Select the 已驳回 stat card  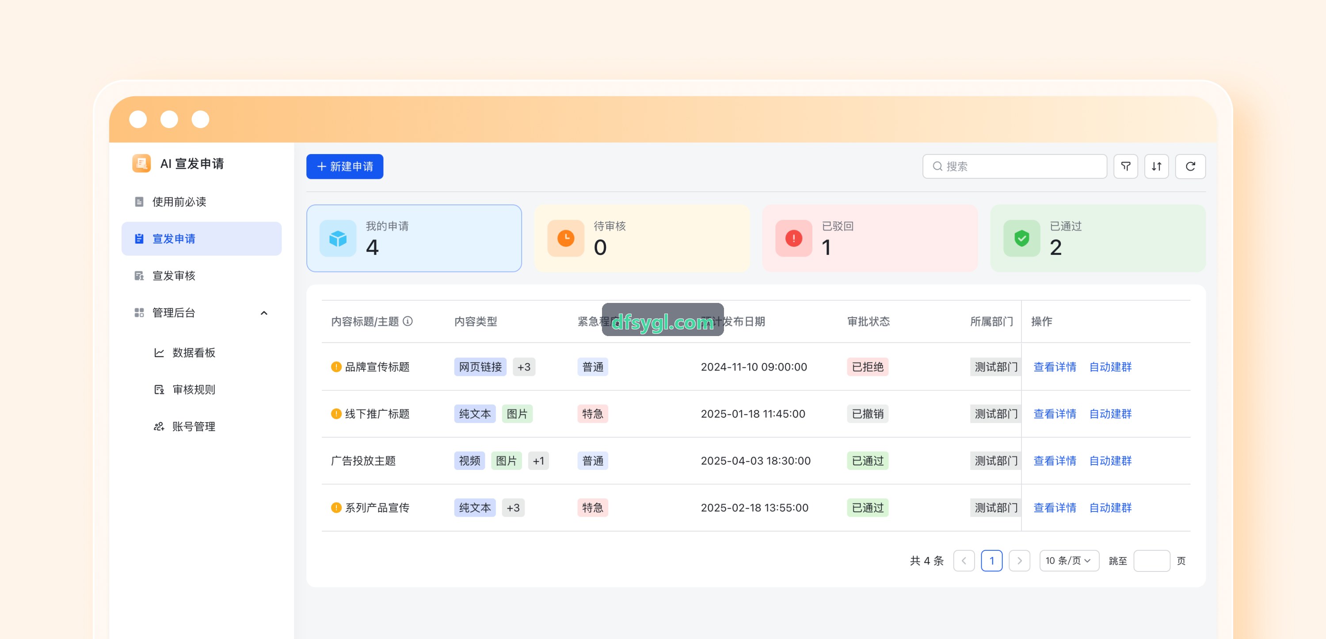coord(870,238)
